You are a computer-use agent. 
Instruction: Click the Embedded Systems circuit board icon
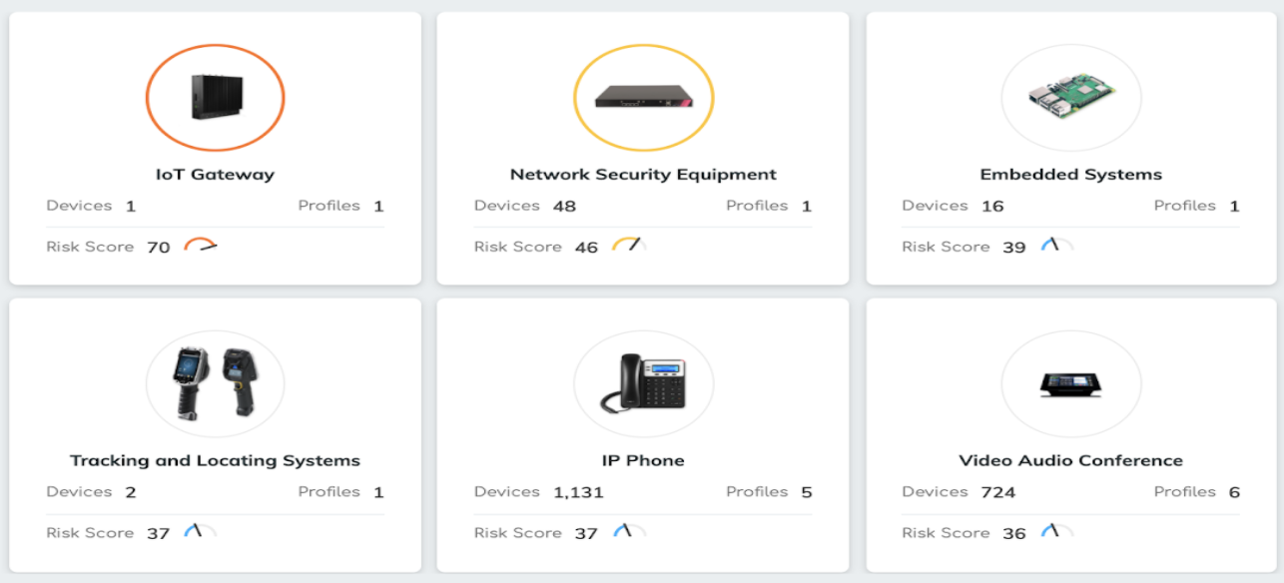point(1070,95)
